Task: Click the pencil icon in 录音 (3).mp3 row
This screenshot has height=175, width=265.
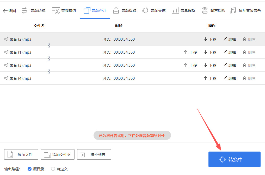Action: (x=225, y=65)
